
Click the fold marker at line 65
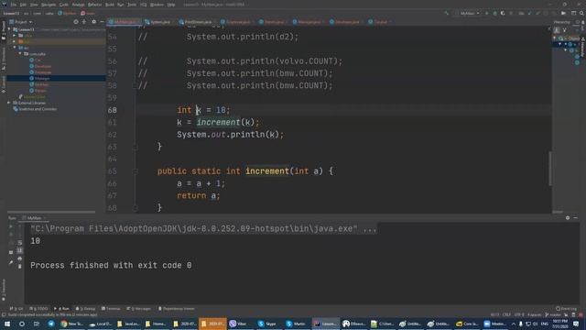pyautogui.click(x=136, y=171)
